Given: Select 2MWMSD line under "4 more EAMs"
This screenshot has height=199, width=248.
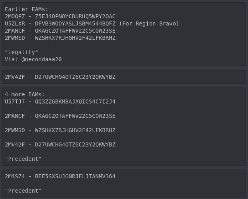Looking at the screenshot, I should click(60, 130).
